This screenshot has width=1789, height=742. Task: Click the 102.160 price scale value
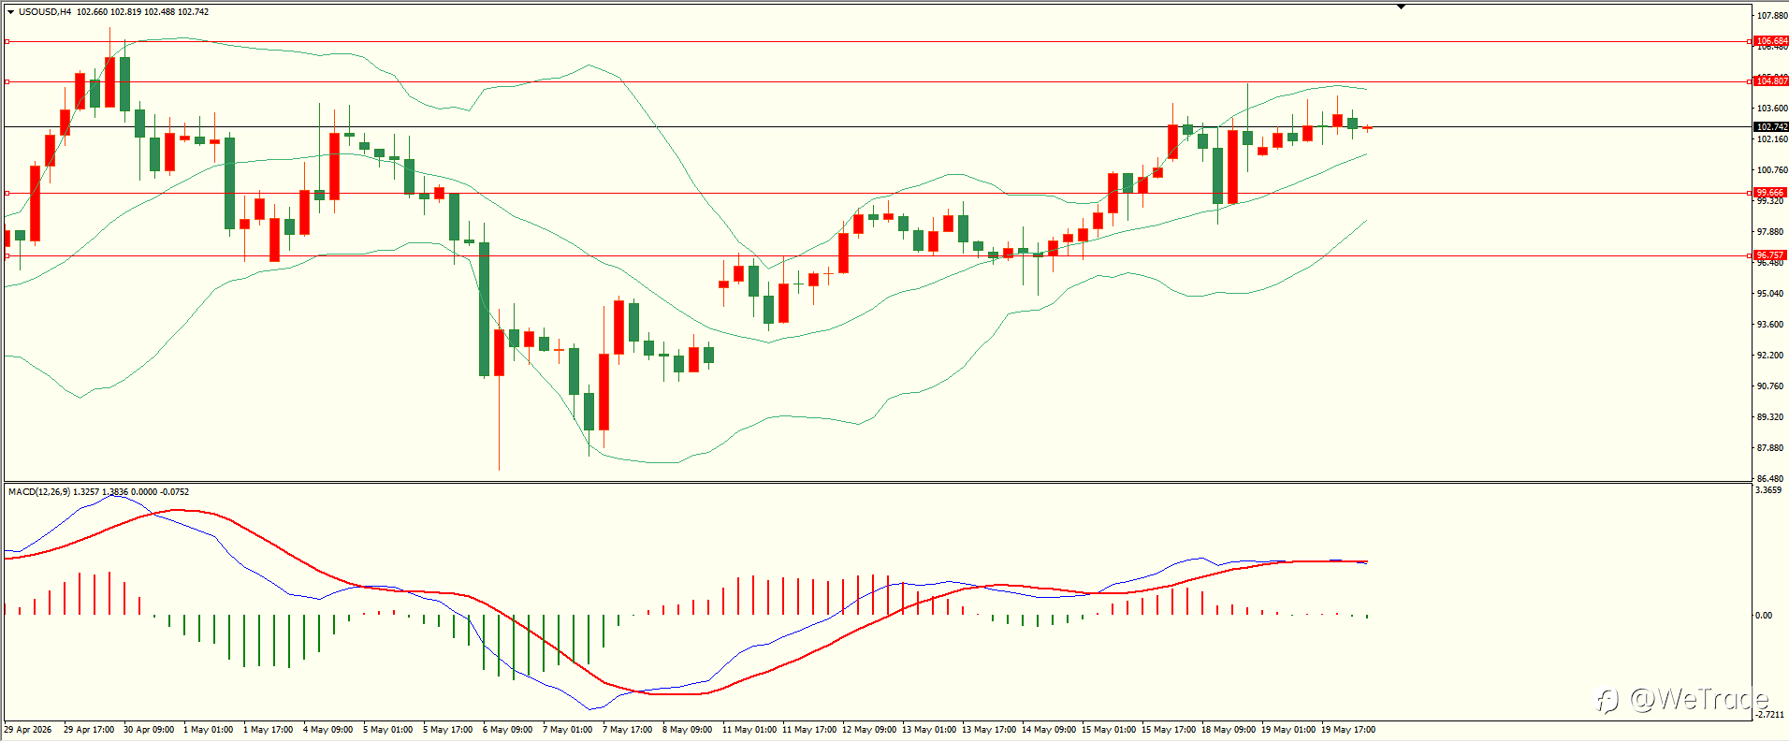[x=1772, y=139]
